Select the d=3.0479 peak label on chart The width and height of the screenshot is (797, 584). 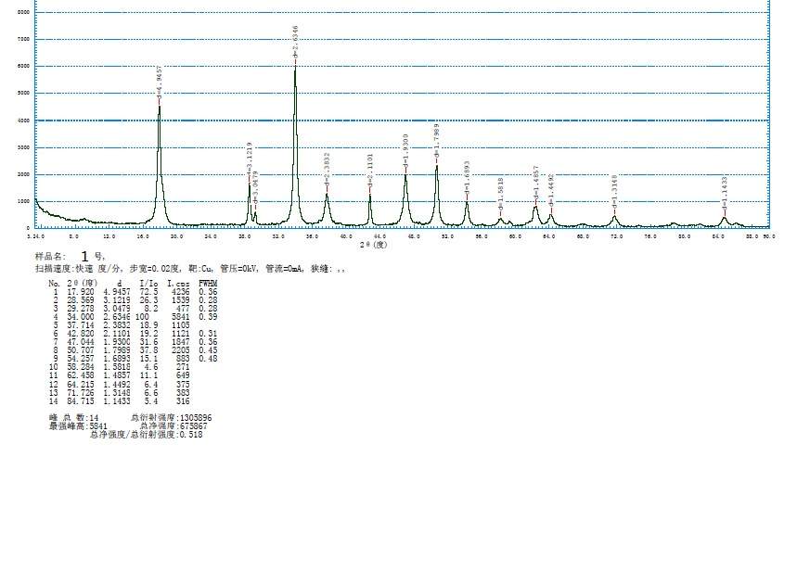click(256, 187)
